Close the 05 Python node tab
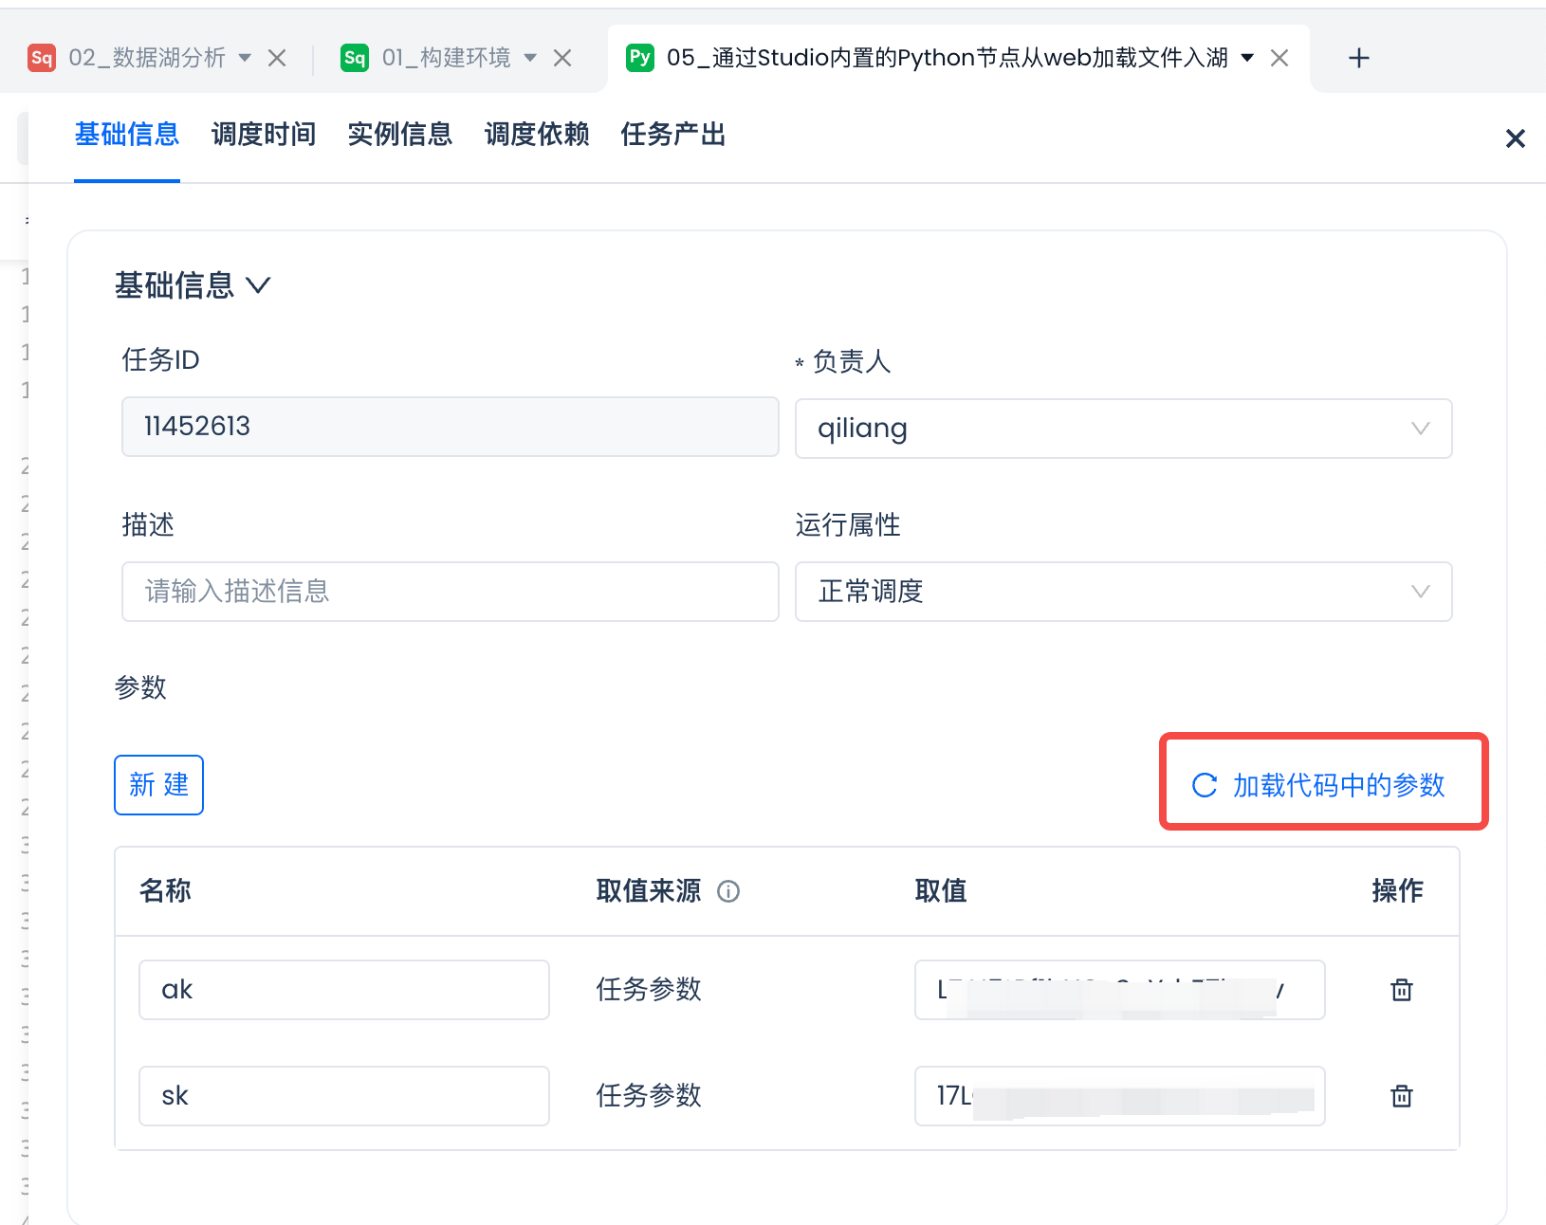Viewport: 1546px width, 1225px height. click(1279, 59)
